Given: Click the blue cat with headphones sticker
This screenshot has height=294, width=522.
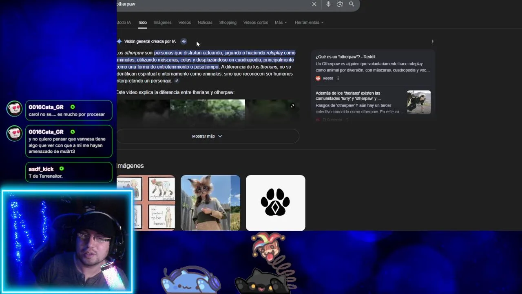Looking at the screenshot, I should tap(190, 280).
